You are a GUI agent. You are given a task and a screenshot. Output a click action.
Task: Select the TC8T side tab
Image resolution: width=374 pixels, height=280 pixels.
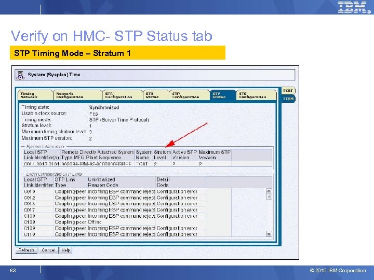(x=288, y=91)
